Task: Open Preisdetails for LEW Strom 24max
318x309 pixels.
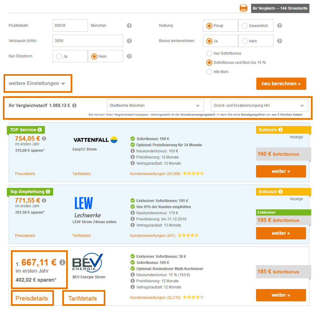Action: [25, 236]
